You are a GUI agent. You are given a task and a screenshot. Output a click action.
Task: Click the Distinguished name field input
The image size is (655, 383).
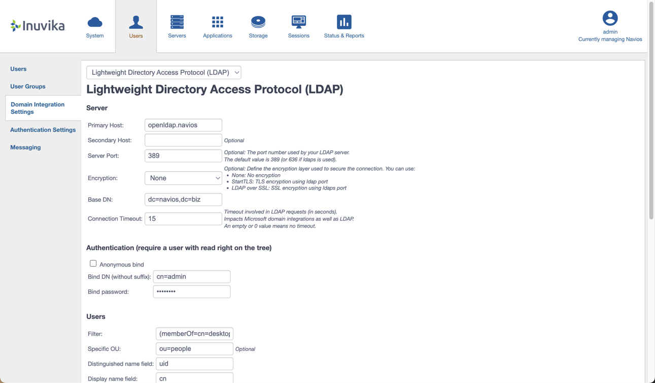[x=194, y=364]
